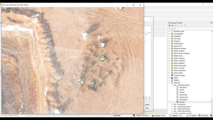The width and height of the screenshot is (213, 120).
Task: Collapse the file - checking quality group
Action: (x=172, y=85)
